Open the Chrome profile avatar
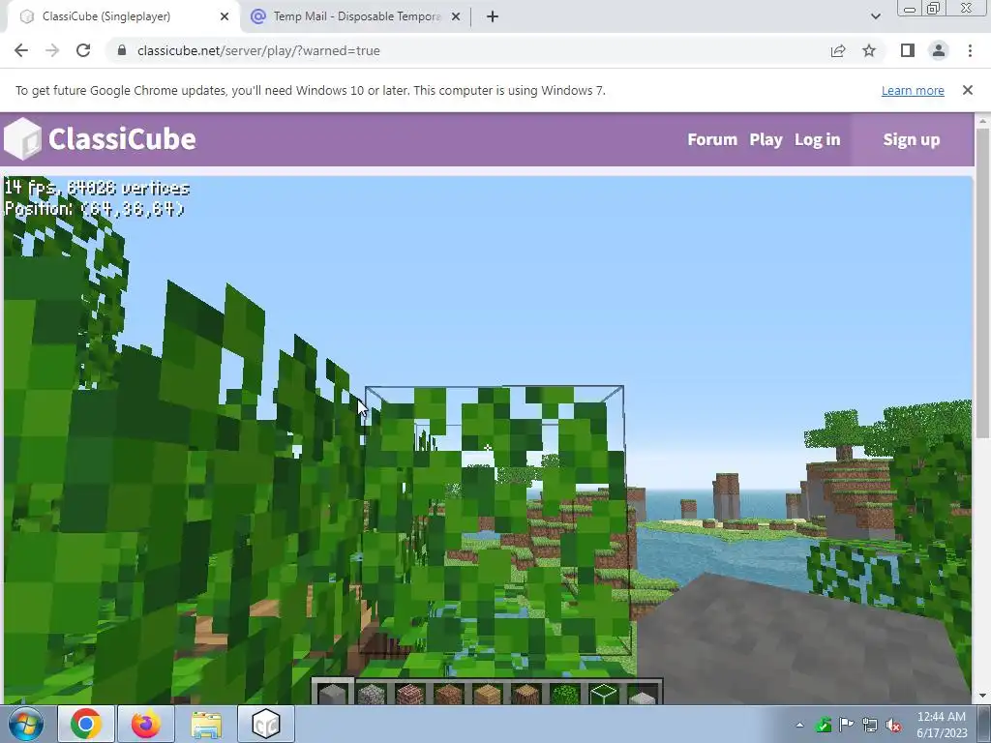 [x=939, y=50]
